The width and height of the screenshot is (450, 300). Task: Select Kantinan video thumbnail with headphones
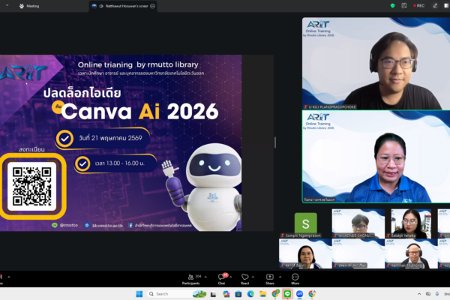click(411, 254)
